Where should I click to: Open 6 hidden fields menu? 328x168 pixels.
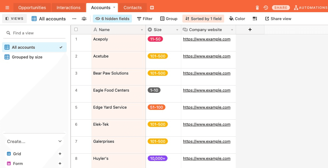click(112, 19)
